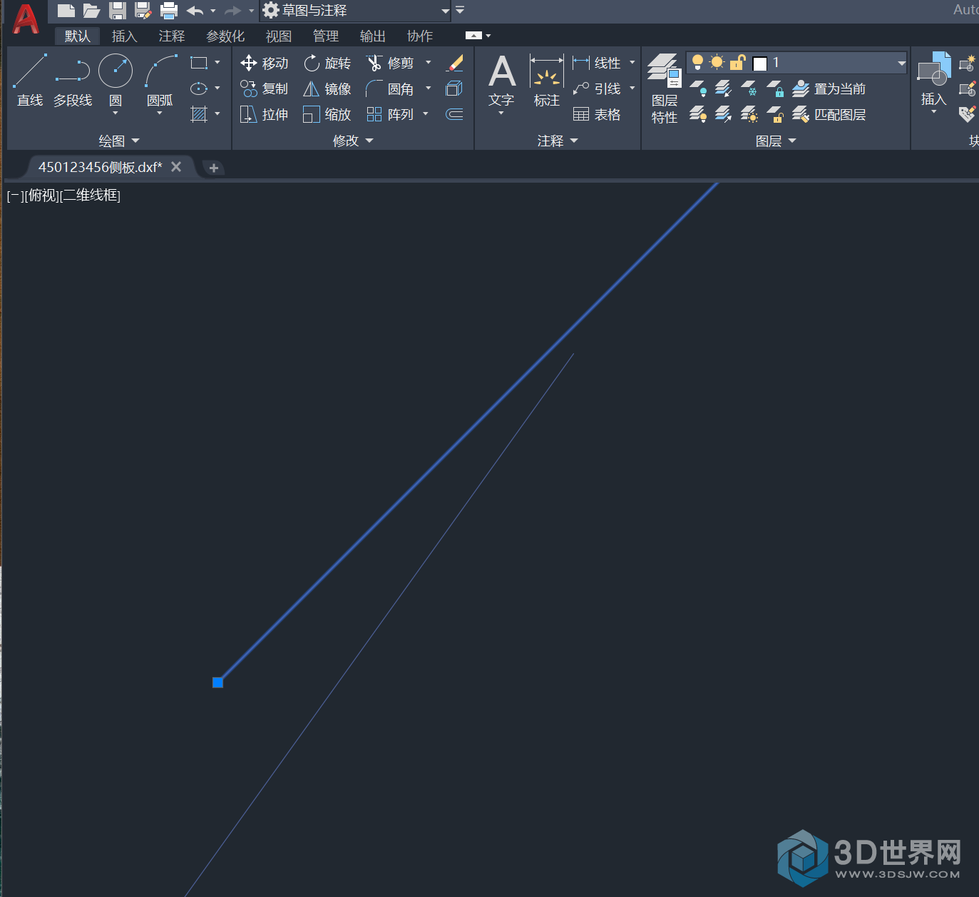Select the Leader (引线) tool
The width and height of the screenshot is (979, 897).
pos(597,88)
